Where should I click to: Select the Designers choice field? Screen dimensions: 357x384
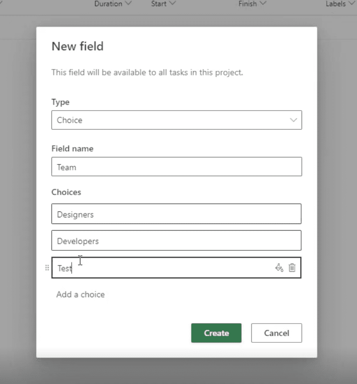pyautogui.click(x=176, y=214)
